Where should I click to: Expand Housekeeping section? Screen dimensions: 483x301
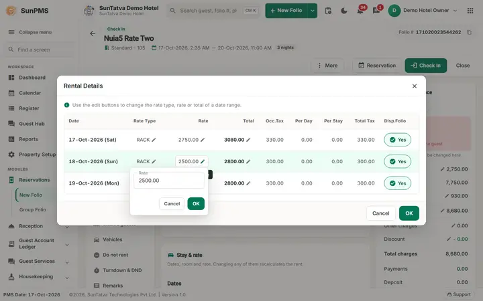pyautogui.click(x=67, y=278)
